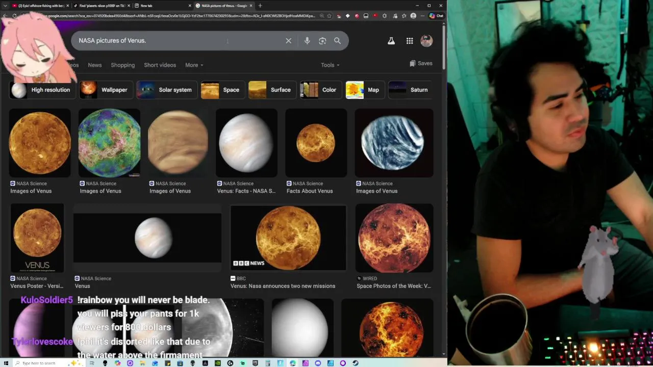Click the voice search microphone icon

[307, 41]
